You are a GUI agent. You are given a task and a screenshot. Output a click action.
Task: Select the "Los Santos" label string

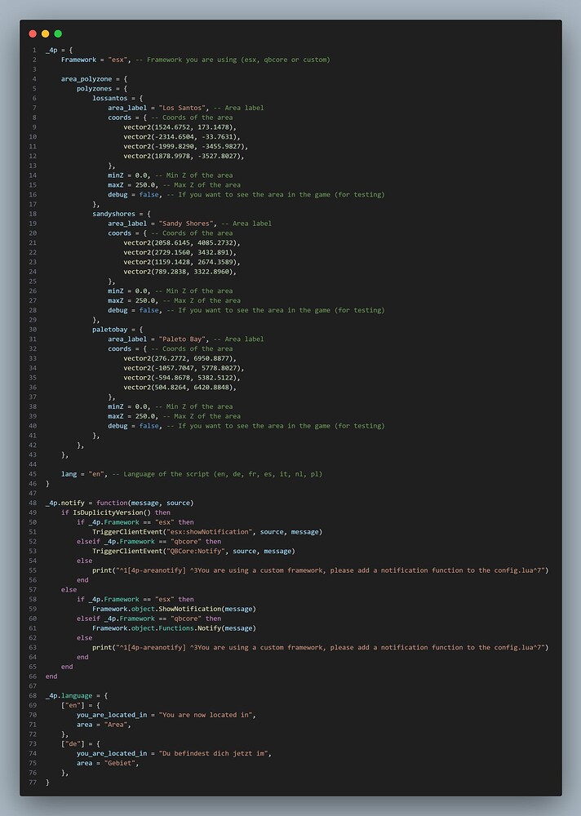(x=184, y=108)
